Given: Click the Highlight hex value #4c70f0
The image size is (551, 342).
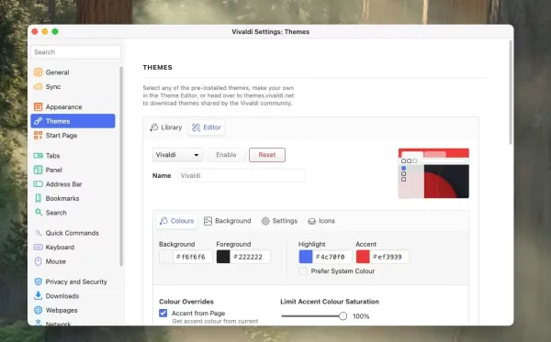Looking at the screenshot, I should pos(330,257).
